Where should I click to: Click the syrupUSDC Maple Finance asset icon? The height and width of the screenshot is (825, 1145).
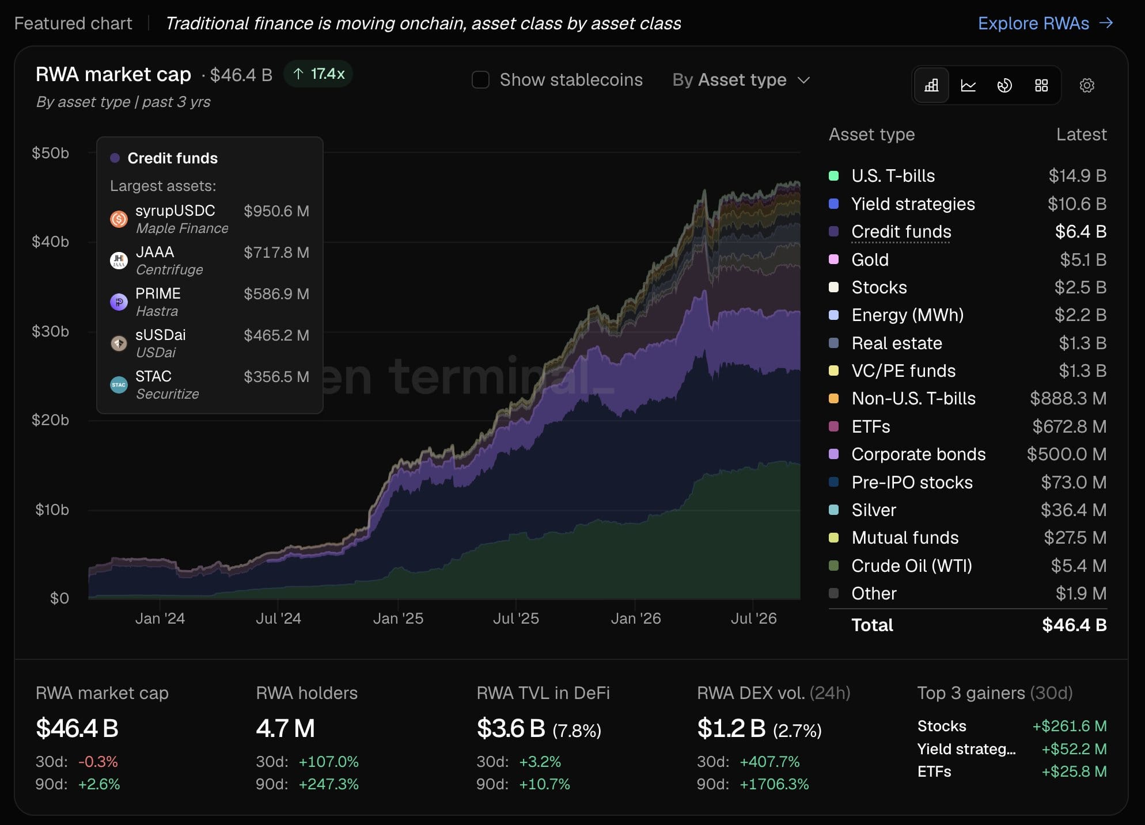tap(119, 219)
